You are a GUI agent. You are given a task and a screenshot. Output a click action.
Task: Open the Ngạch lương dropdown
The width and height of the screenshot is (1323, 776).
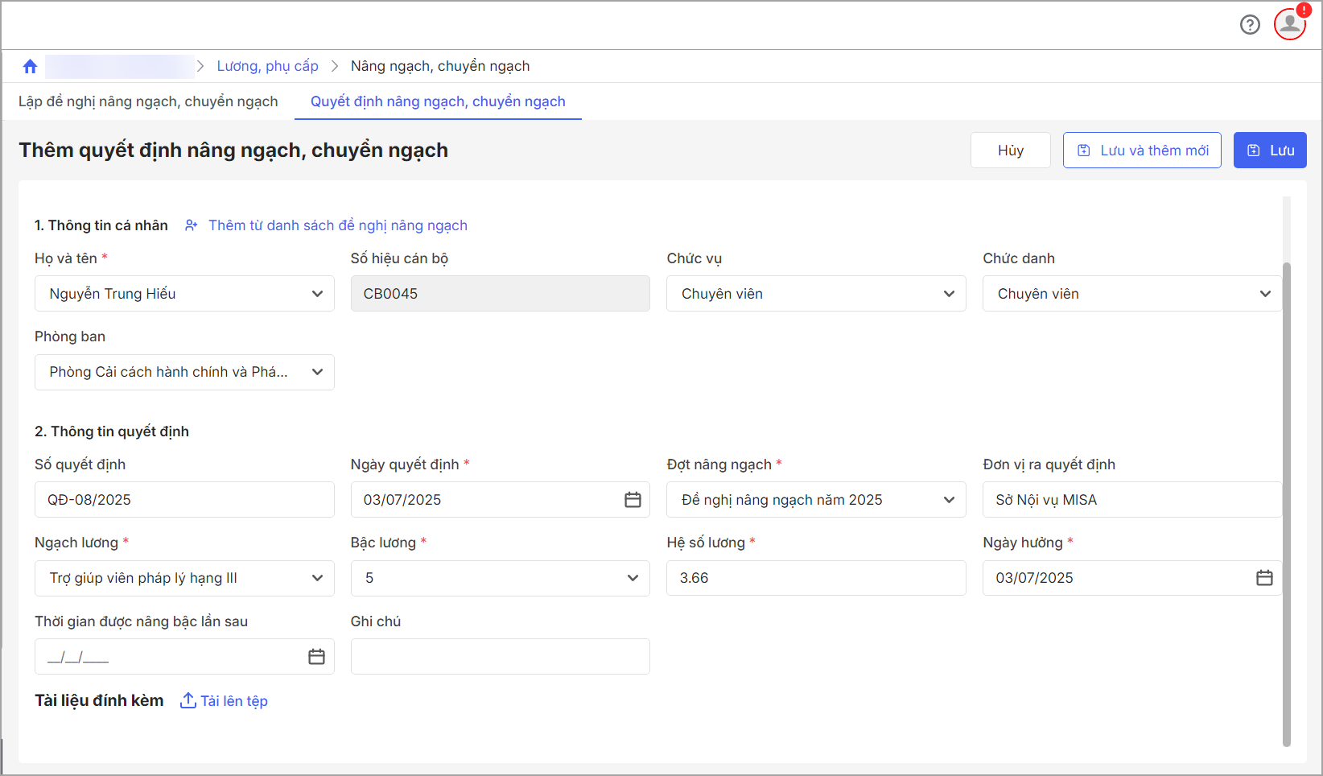[x=317, y=578]
